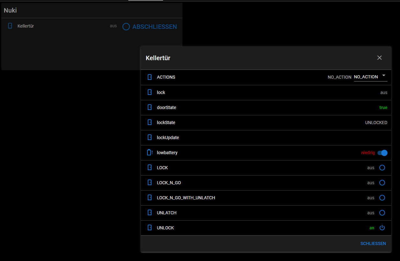Click the door icon beside LOCK_N_GO_WITH_UNLATCH
The height and width of the screenshot is (261, 400).
(x=150, y=197)
